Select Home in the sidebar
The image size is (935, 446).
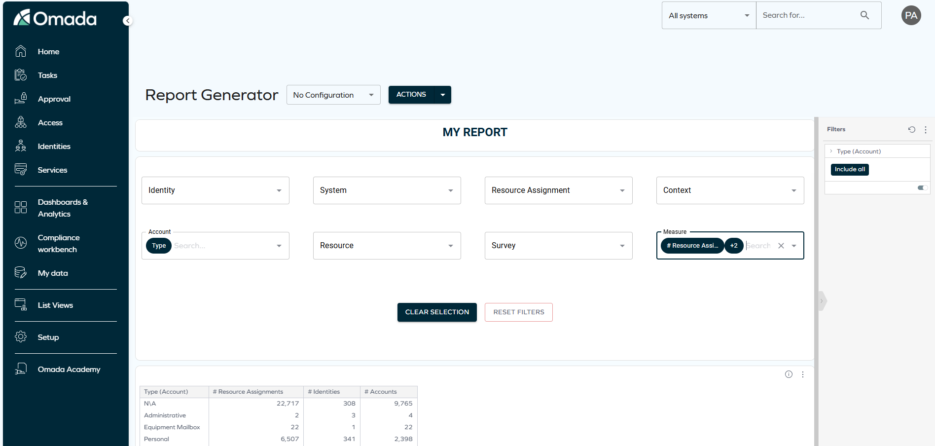pos(48,51)
